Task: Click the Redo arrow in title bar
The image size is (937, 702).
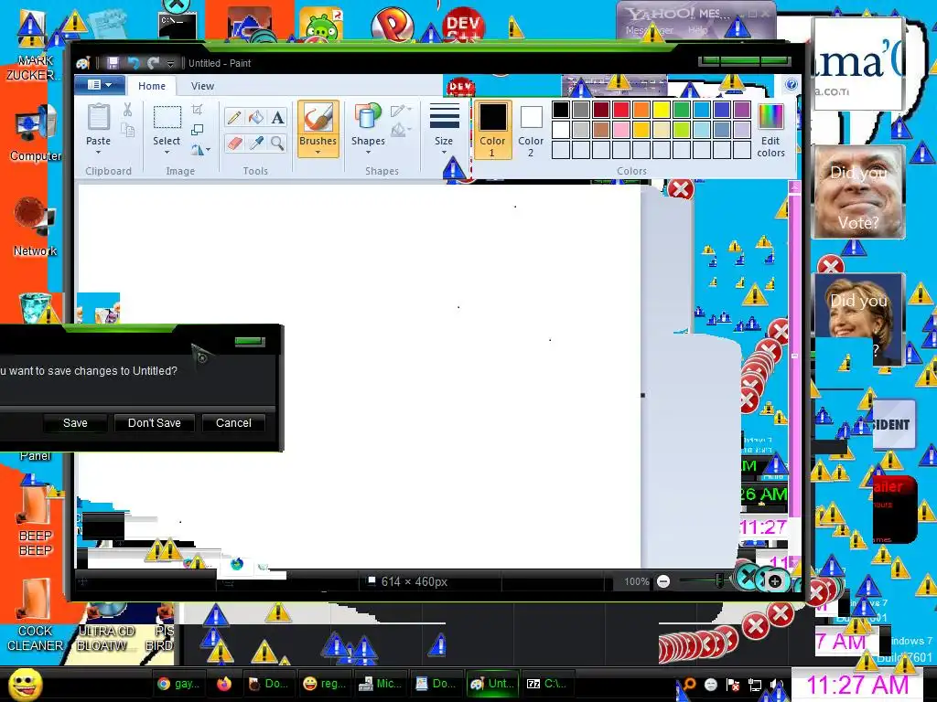Action: click(x=154, y=63)
